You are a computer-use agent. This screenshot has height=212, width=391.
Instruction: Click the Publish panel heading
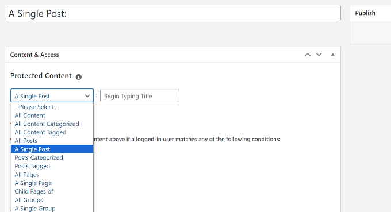(x=365, y=13)
